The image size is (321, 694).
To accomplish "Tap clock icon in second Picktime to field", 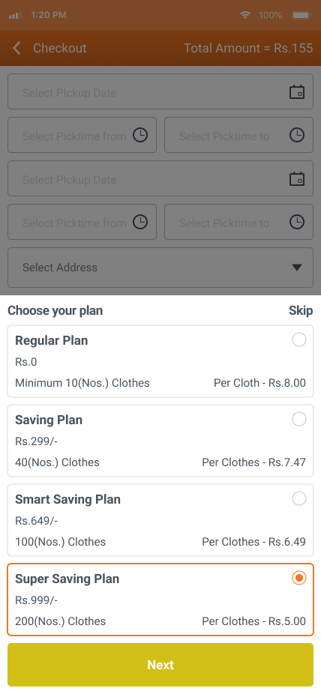I will (297, 222).
